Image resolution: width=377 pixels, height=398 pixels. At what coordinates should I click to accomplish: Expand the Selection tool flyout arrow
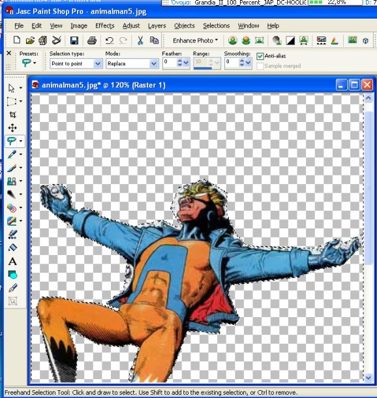coord(21,101)
